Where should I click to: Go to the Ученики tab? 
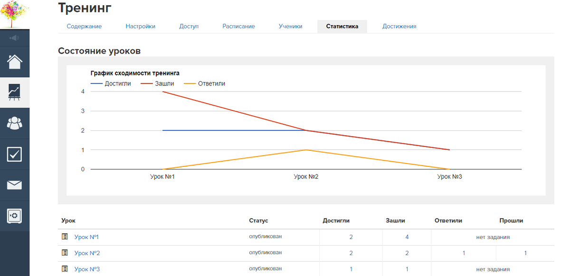point(290,27)
